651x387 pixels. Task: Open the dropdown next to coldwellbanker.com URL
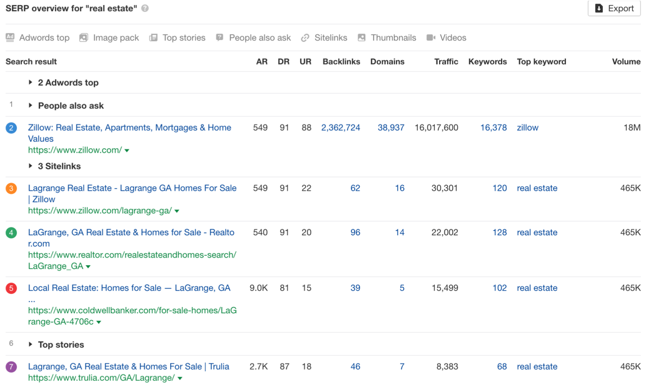[x=99, y=322]
